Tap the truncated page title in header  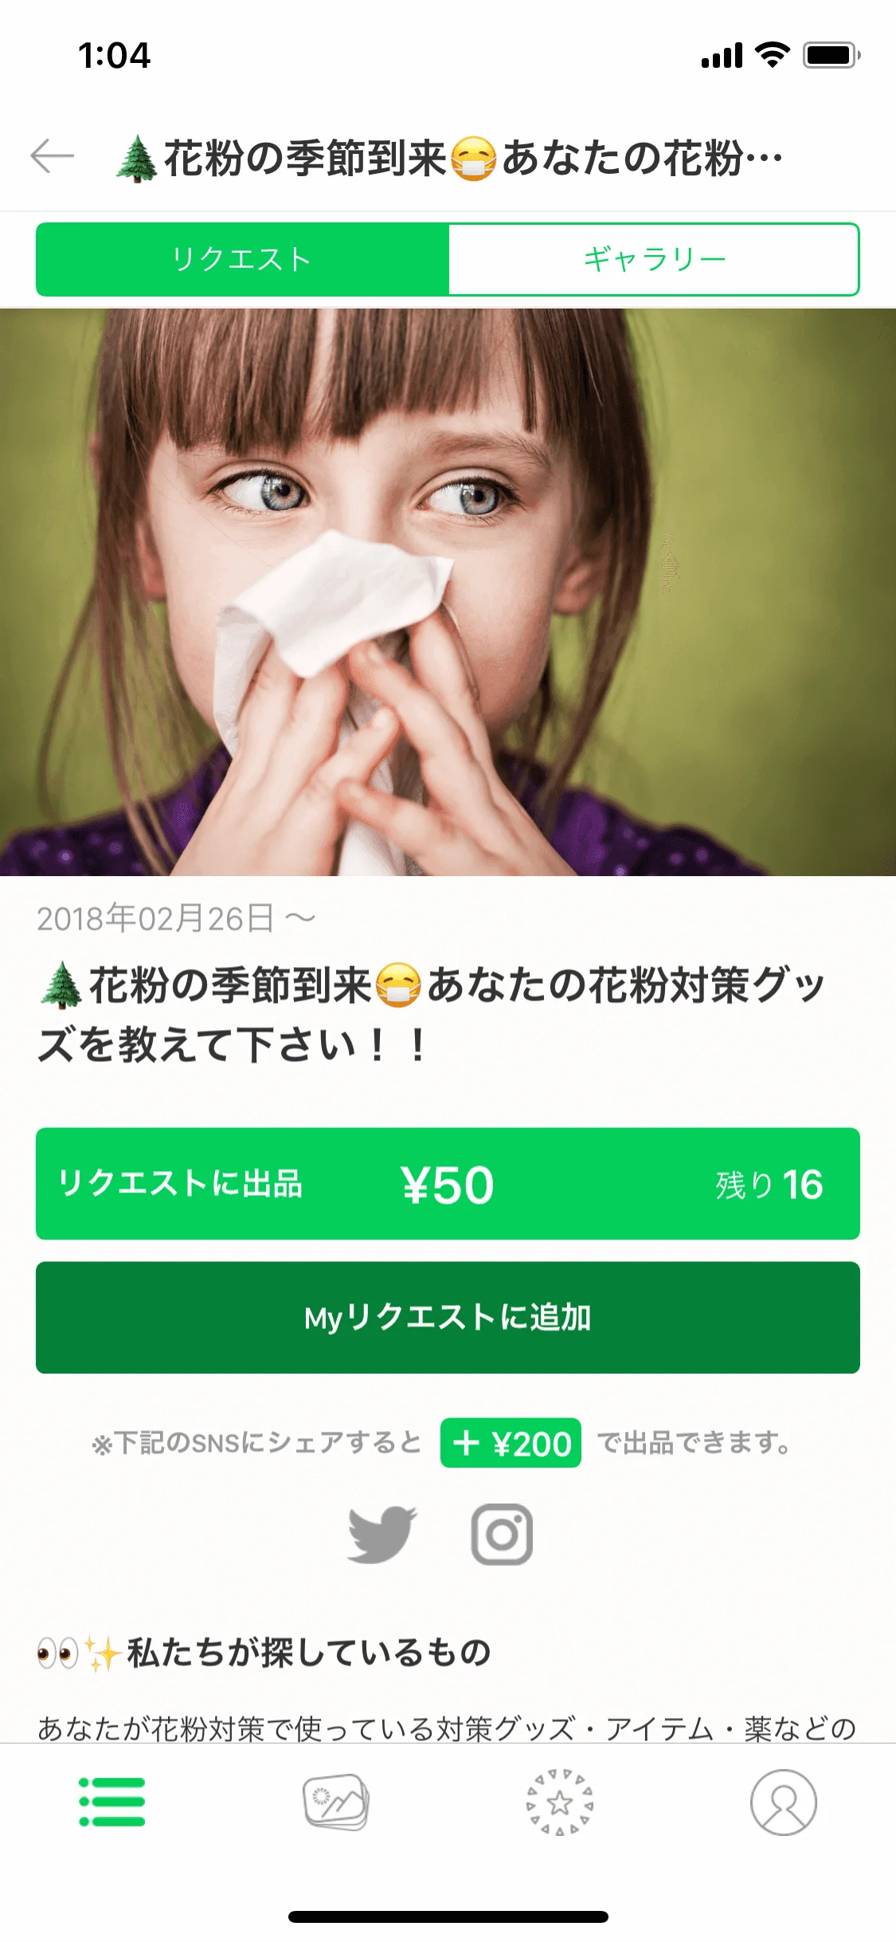(449, 158)
